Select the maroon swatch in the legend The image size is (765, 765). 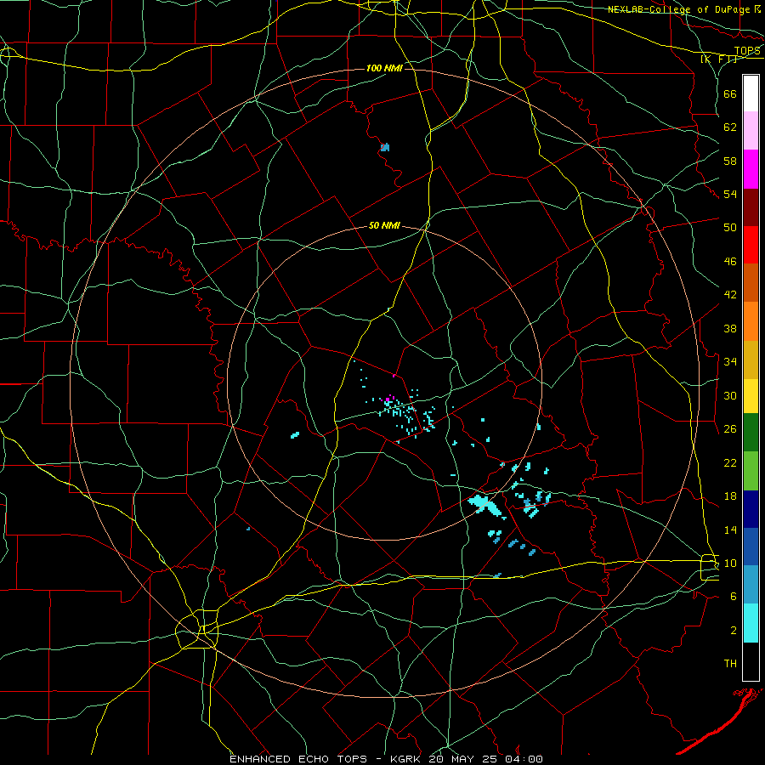751,207
